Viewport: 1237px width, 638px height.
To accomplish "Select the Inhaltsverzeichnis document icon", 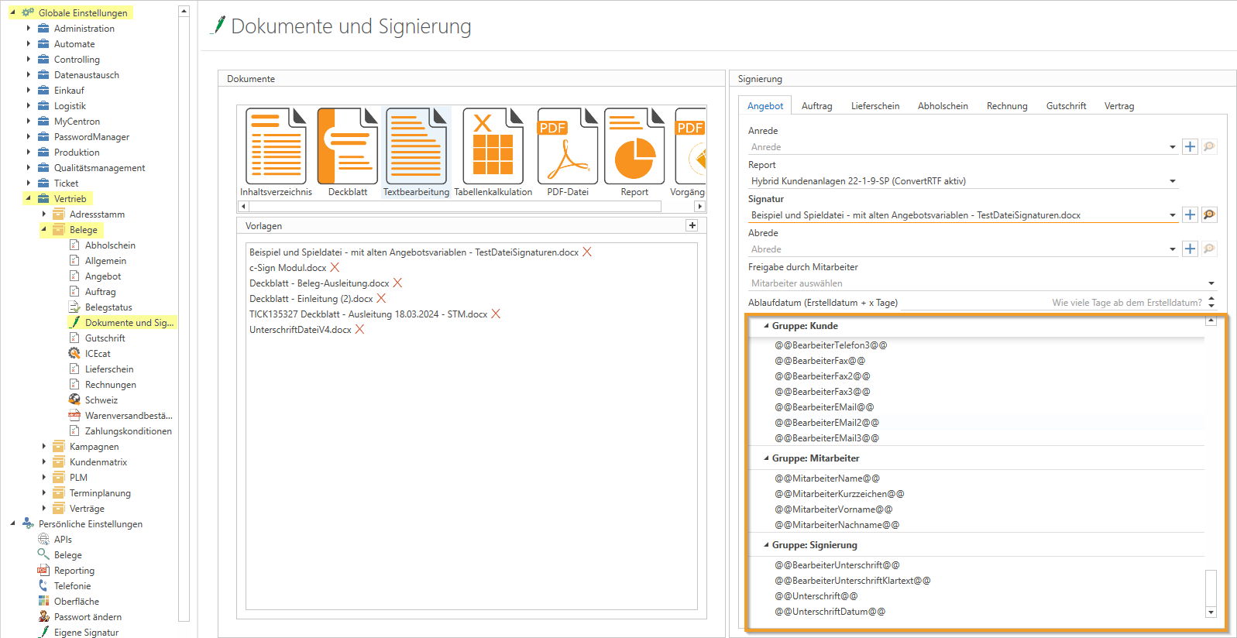I will [276, 146].
